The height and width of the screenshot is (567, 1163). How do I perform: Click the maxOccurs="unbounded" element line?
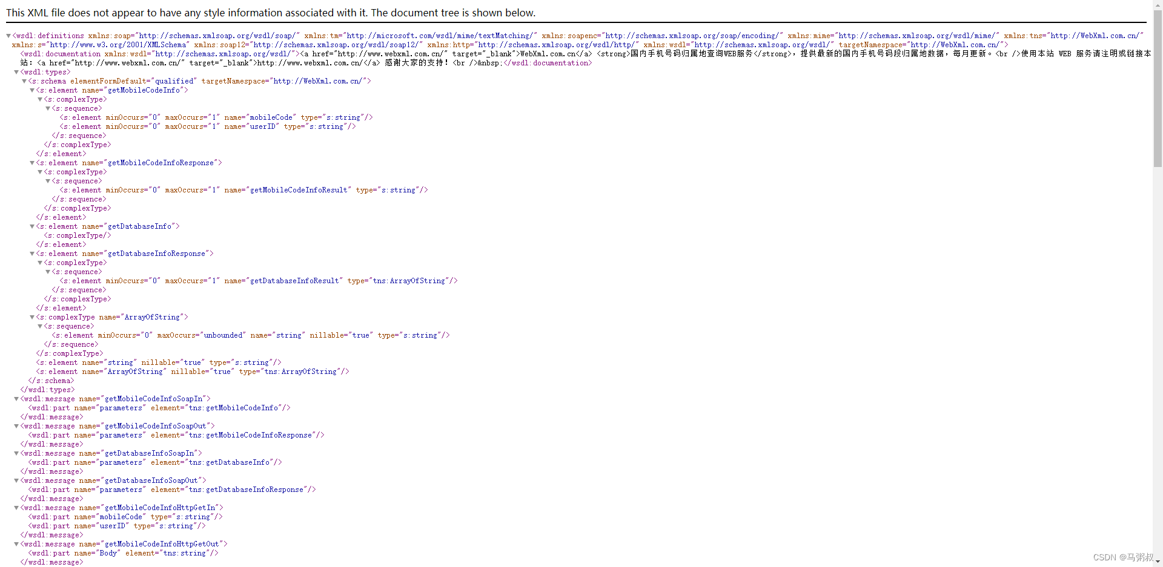pos(251,335)
